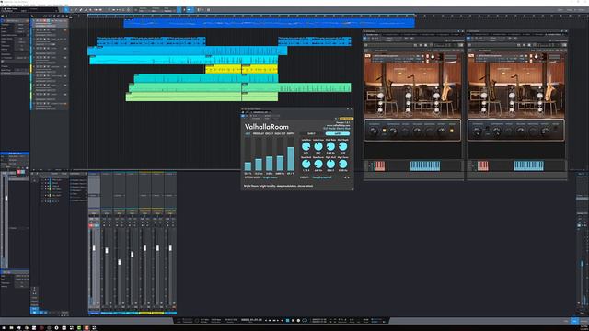Open the green app icon in the Windows taskbar
The height and width of the screenshot is (331, 589).
pyautogui.click(x=79, y=328)
